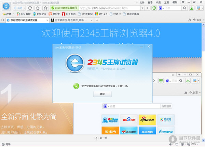Click the Sina 新浪 tile in preview

point(147,120)
